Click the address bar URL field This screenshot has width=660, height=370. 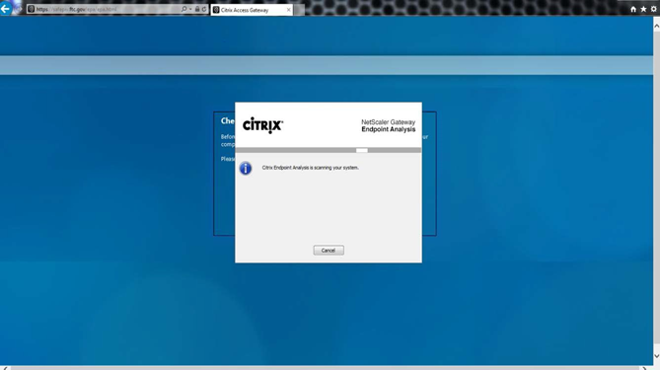107,9
